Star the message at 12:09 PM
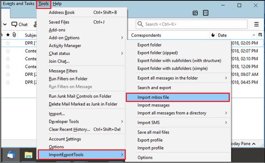This screenshot has height=163, width=265. (x=8, y=67)
